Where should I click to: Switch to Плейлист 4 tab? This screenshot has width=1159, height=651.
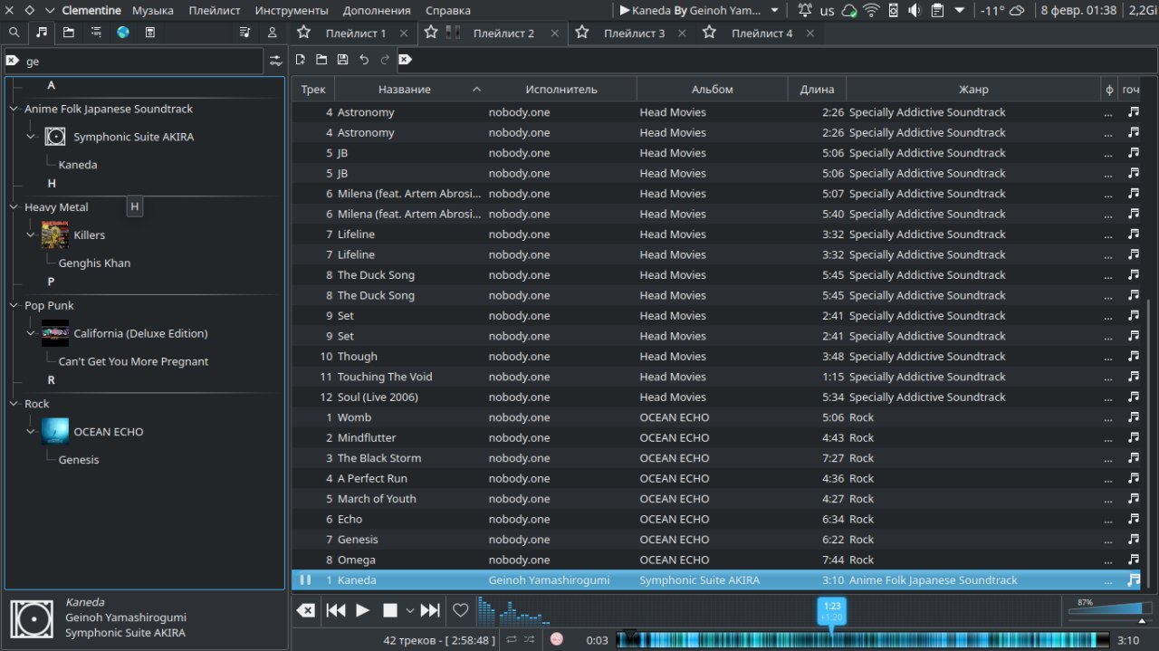point(761,34)
